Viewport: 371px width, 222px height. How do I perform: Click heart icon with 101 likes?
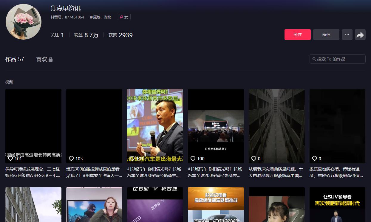coord(10,159)
